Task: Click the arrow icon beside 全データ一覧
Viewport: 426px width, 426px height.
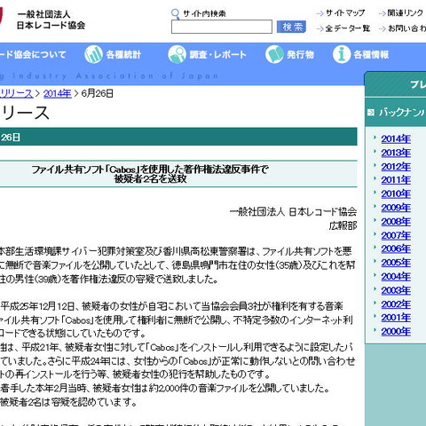Action: [x=319, y=28]
